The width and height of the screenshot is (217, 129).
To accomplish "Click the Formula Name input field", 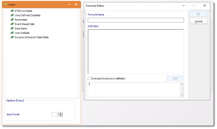I will click(x=136, y=20).
